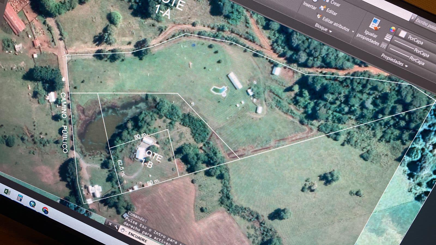
Task: Select the '62.5 m.' dimension text
Action: point(121,168)
